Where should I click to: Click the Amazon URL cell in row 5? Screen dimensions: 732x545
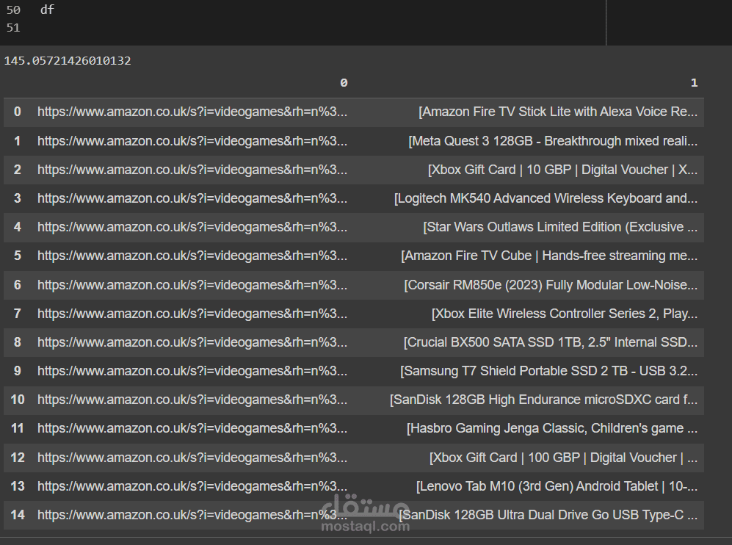(x=192, y=256)
